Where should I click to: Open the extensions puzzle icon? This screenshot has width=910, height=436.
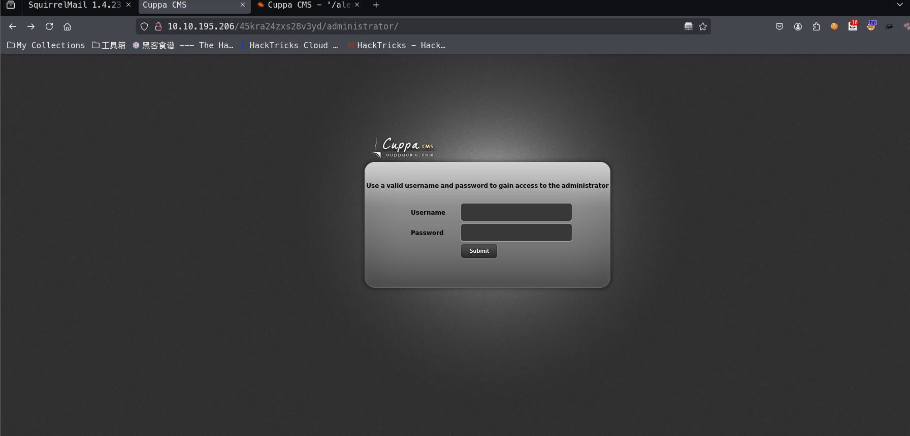816,26
